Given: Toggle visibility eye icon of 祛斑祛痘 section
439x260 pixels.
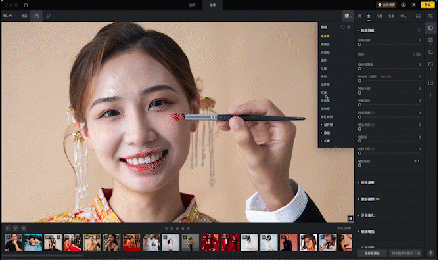Looking at the screenshot, I should (x=419, y=30).
